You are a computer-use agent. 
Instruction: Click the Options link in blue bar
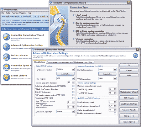pyautogui.click(x=35, y=29)
